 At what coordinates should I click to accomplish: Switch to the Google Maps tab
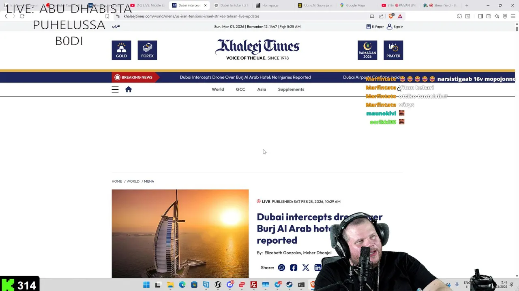[x=356, y=5]
